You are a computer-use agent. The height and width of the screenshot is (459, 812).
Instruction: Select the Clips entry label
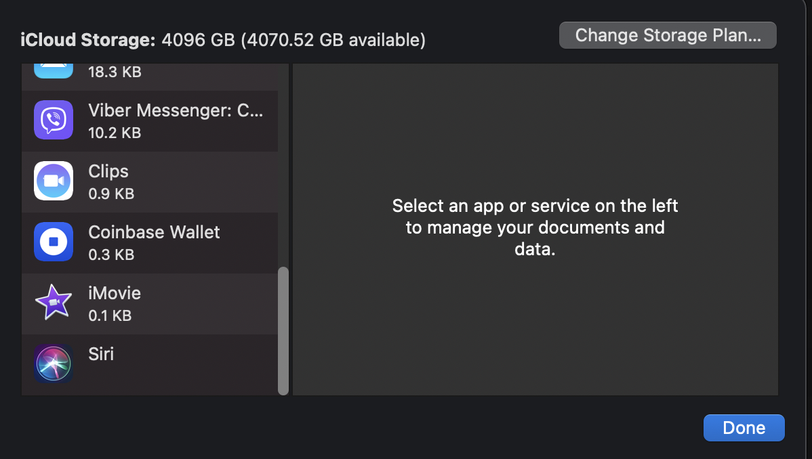tap(108, 172)
